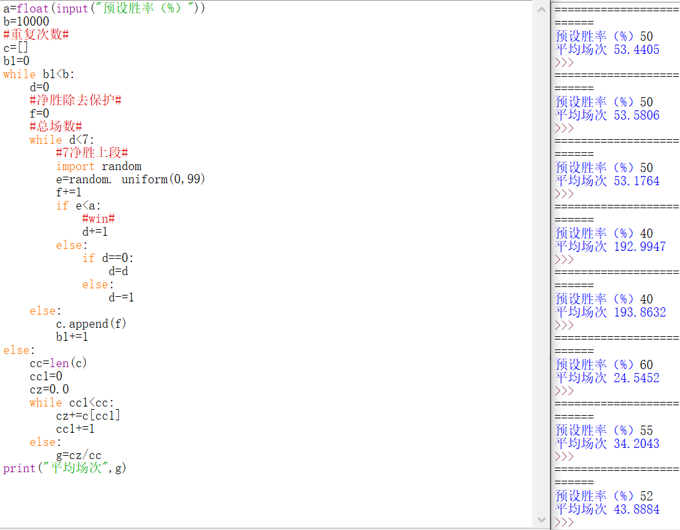
Task: Click the editor's vertical scrollbar track
Action: (541, 263)
